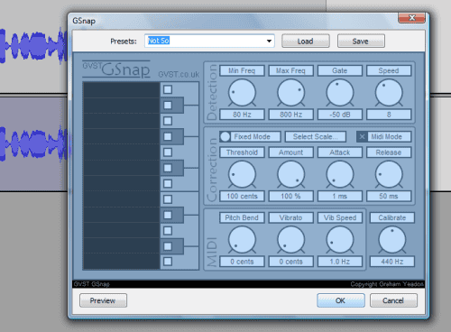Click the 1.0 Hz vib speed value
This screenshot has height=332, width=451.
[x=340, y=262]
